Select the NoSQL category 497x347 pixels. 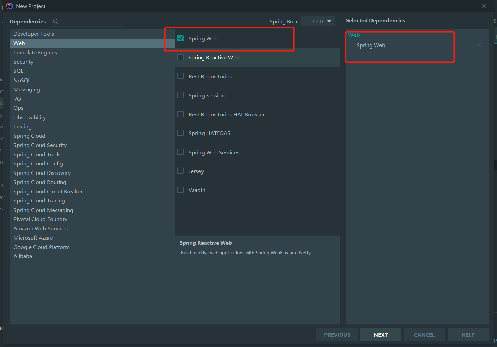(92, 80)
